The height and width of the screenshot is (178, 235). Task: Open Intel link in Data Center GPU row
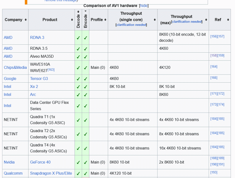tap(8, 106)
